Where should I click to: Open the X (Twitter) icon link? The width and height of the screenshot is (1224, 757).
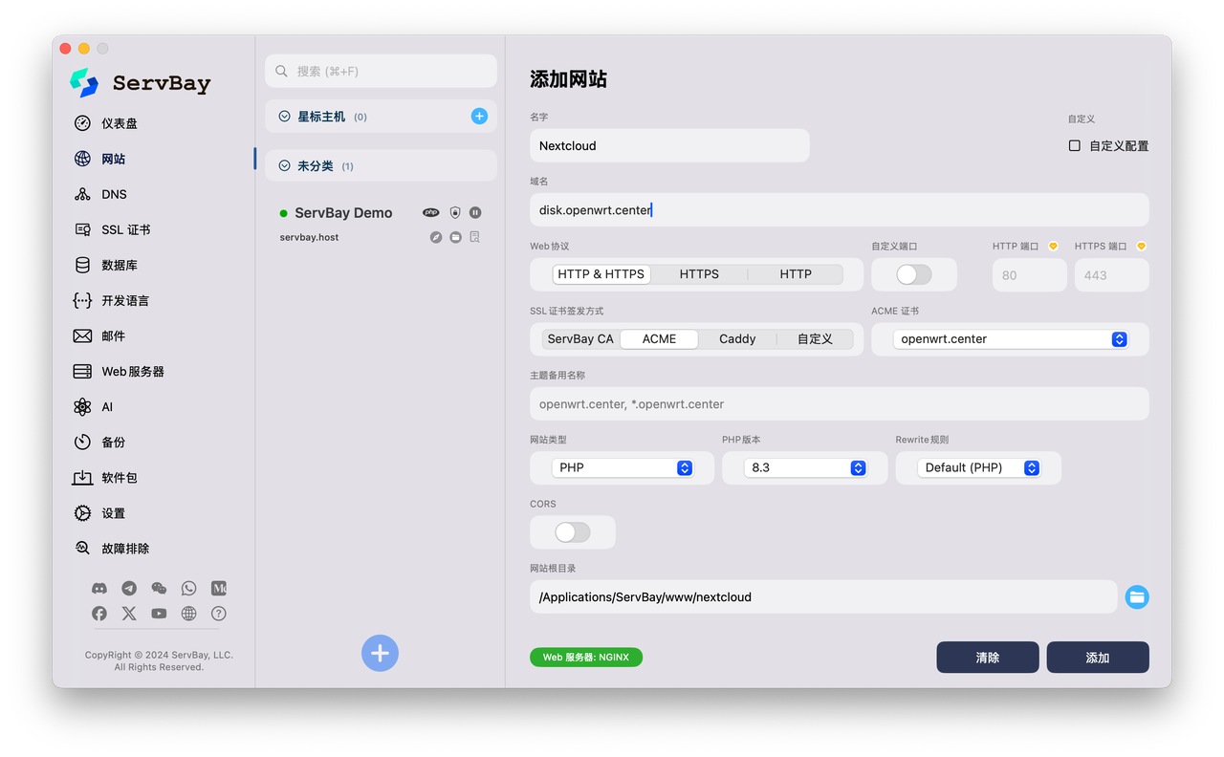pos(129,614)
